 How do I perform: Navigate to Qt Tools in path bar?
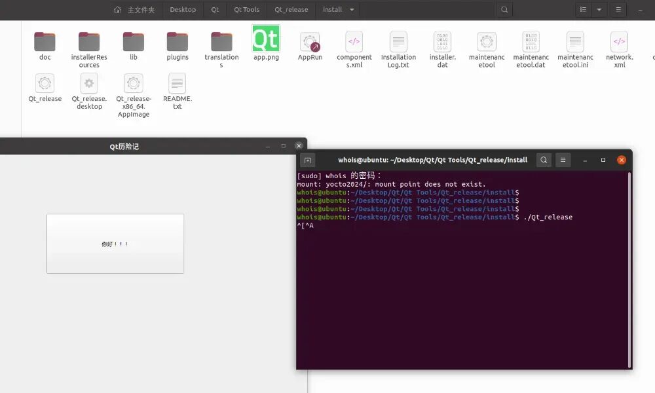pos(246,10)
